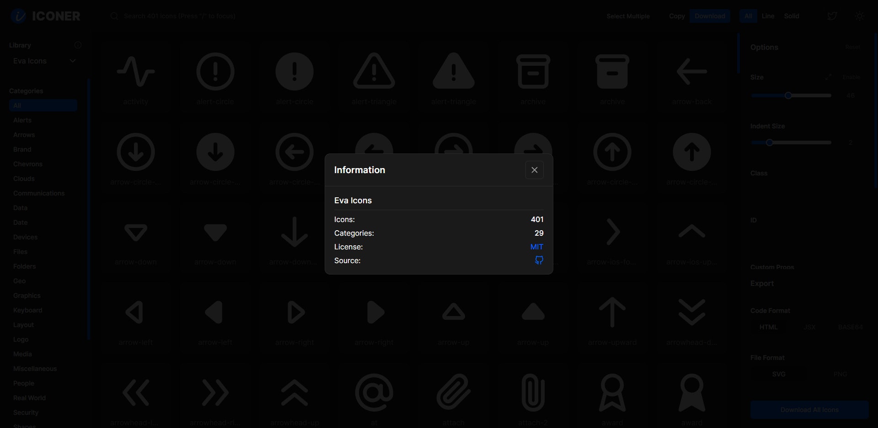Expand the Eva Icons library dropdown

coord(44,61)
